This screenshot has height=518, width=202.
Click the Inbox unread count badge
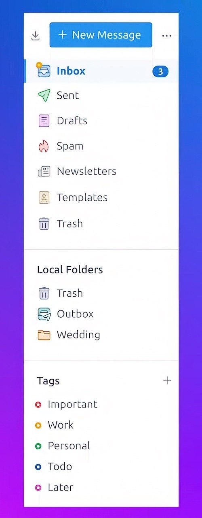click(160, 72)
